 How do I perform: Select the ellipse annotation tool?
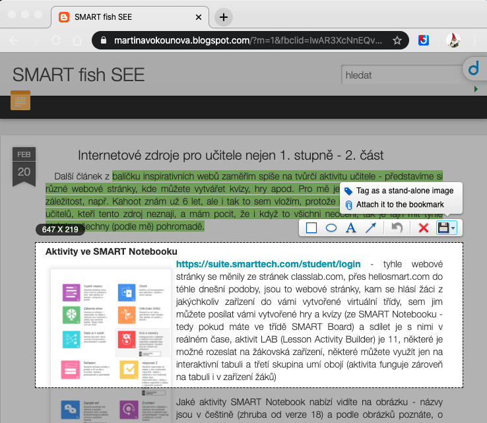click(x=331, y=228)
